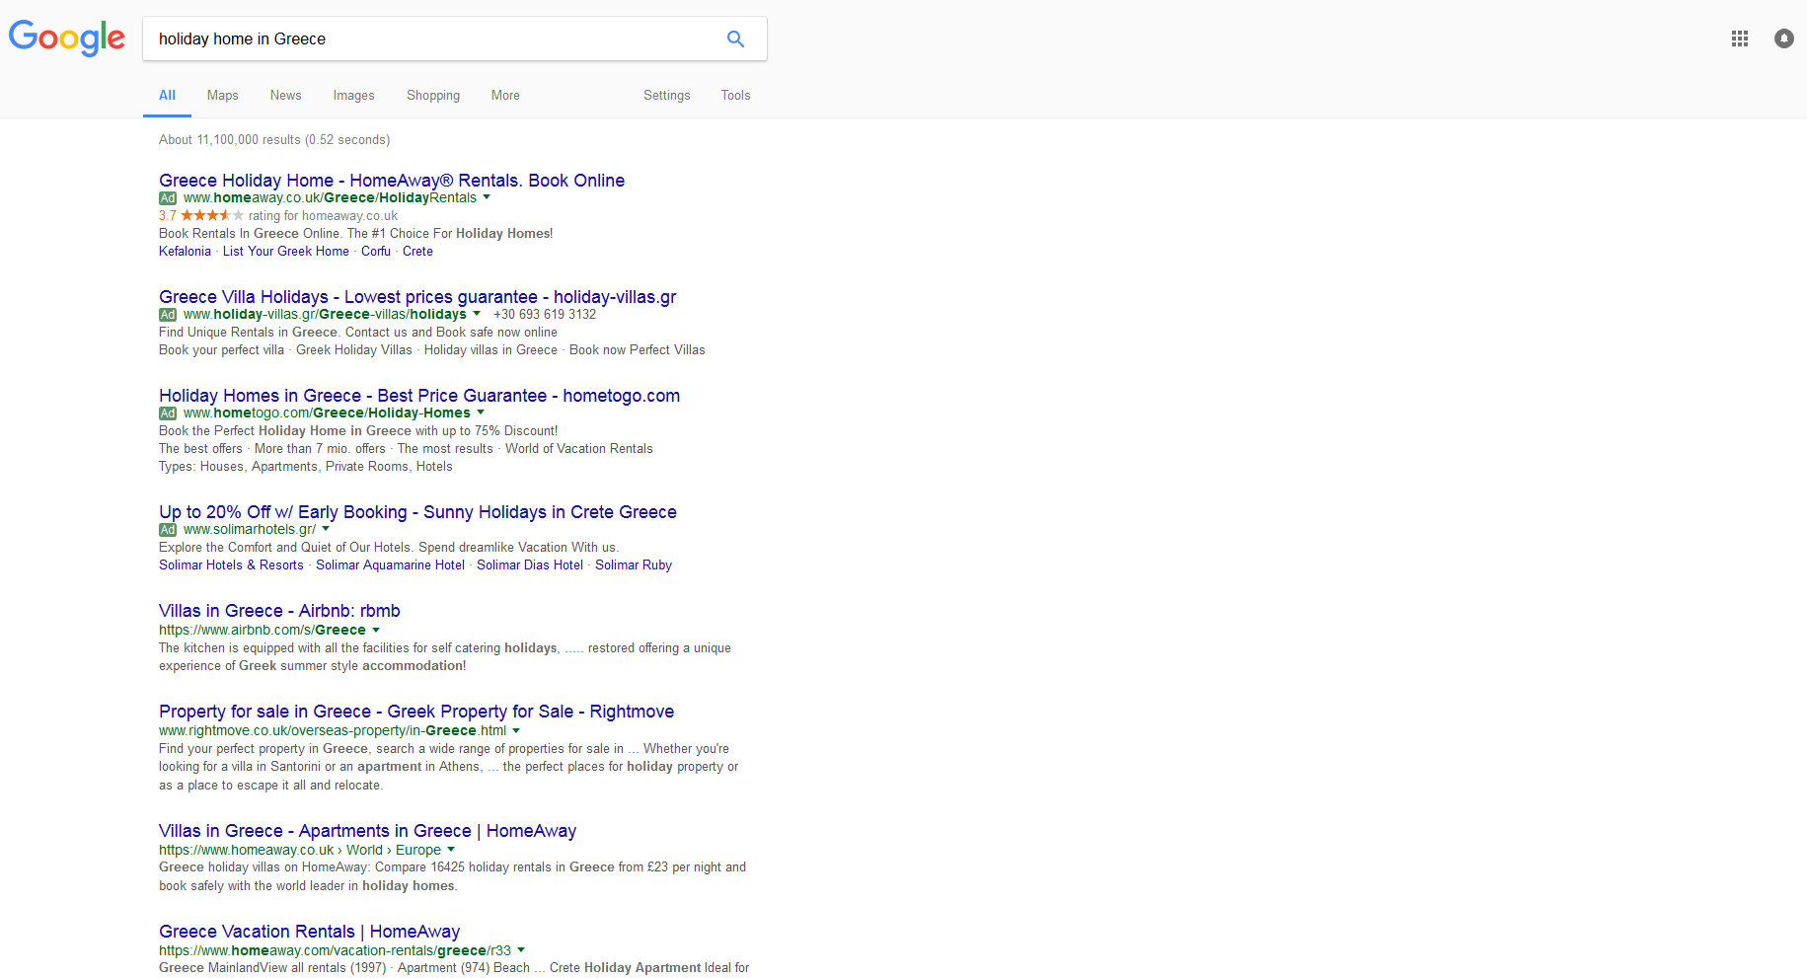Click the About 11,100,000 results text
The width and height of the screenshot is (1807, 978).
[x=274, y=140]
